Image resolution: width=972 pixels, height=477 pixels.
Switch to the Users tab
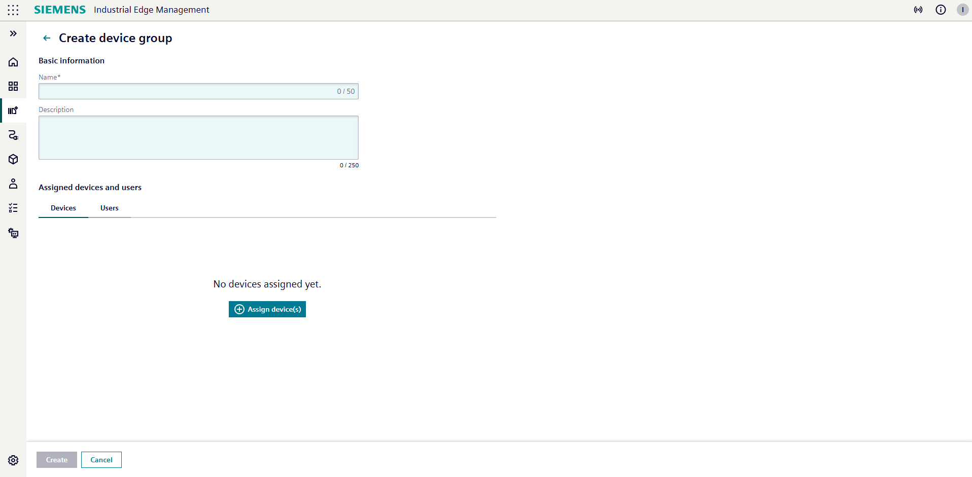[109, 208]
